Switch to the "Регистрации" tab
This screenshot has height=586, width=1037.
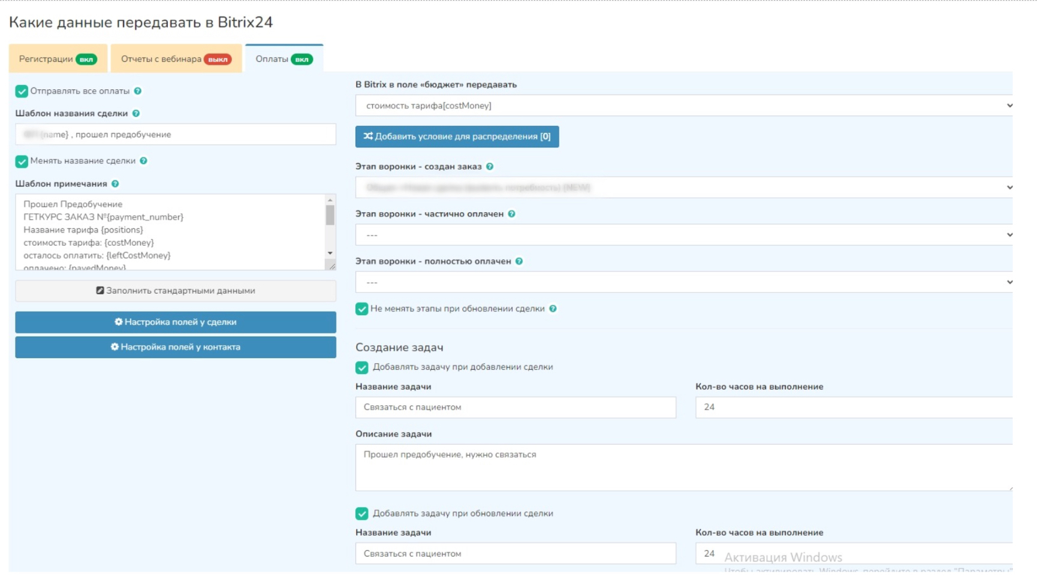point(58,59)
